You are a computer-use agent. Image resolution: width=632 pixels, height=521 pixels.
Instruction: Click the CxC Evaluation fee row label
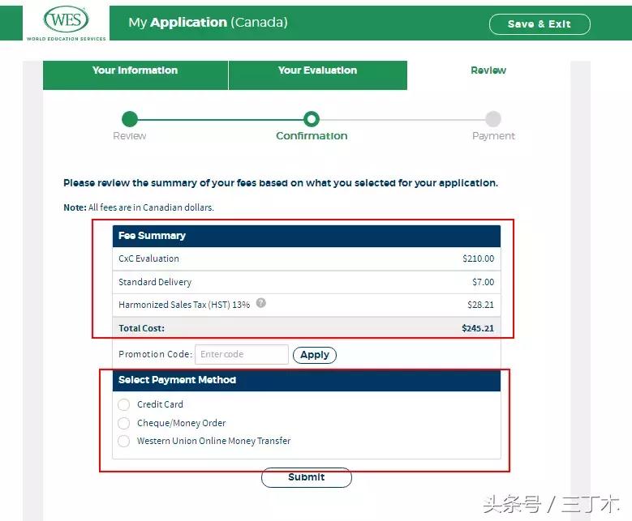pyautogui.click(x=148, y=258)
